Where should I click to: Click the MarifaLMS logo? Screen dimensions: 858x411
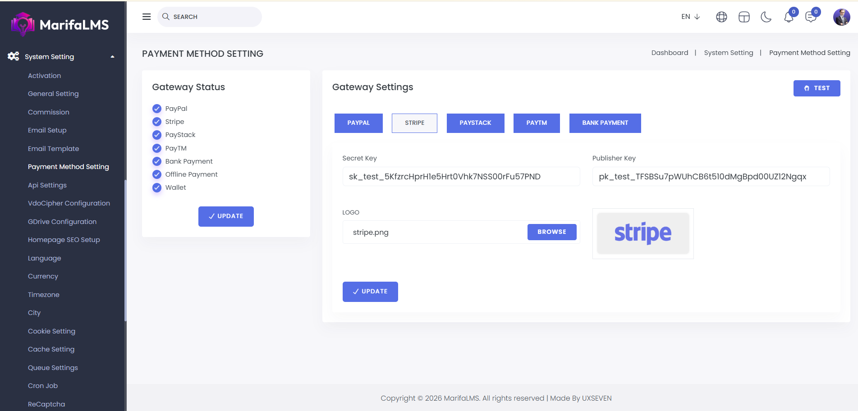coord(60,24)
